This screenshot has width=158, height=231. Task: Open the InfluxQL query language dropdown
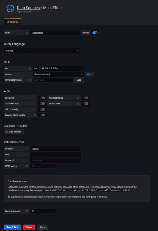tap(42, 51)
